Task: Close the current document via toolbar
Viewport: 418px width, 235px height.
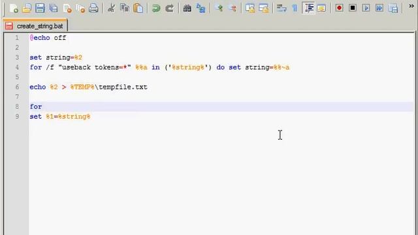Action: click(67, 8)
